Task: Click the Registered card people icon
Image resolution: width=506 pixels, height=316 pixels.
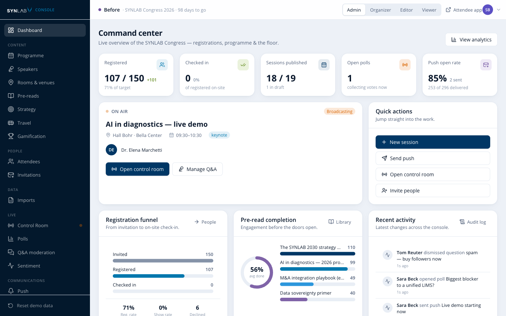Action: click(x=162, y=65)
